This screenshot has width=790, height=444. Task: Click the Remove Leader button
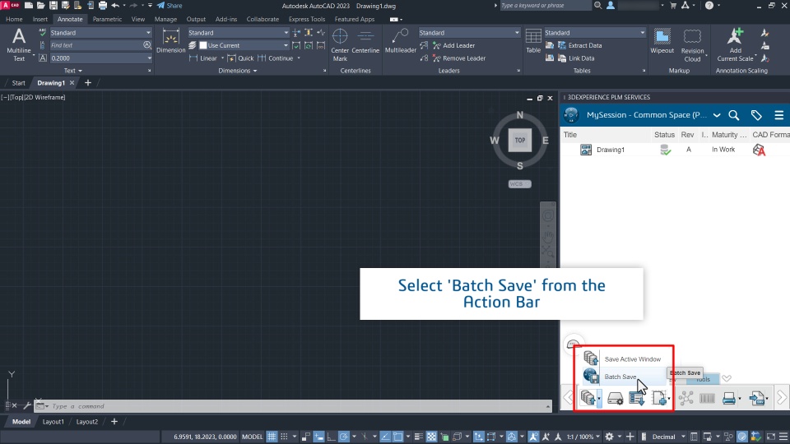[459, 58]
